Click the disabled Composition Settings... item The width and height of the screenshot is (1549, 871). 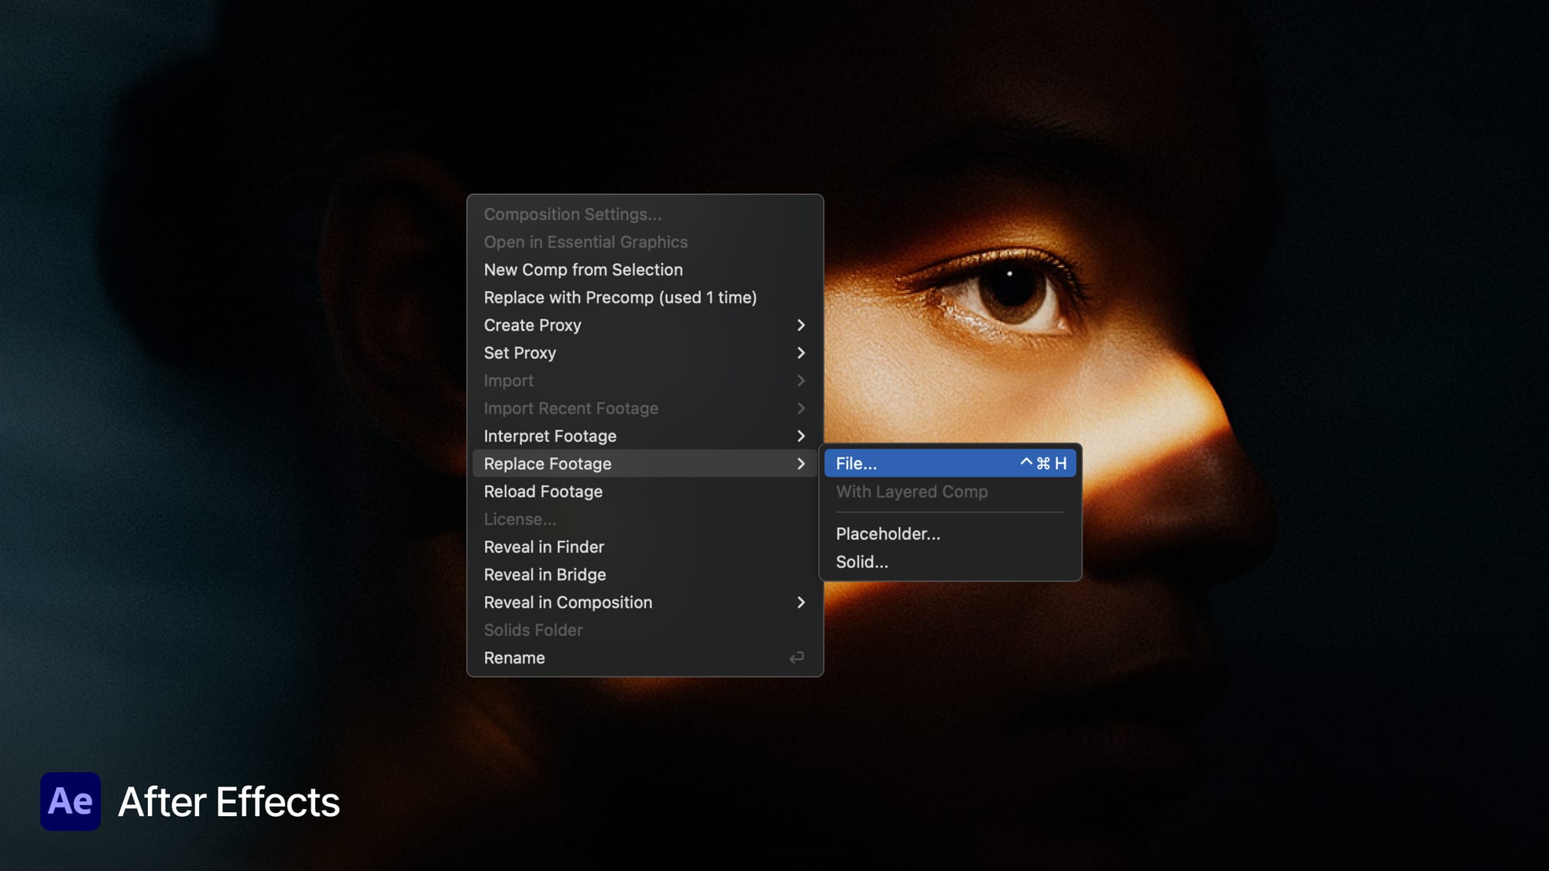point(572,214)
